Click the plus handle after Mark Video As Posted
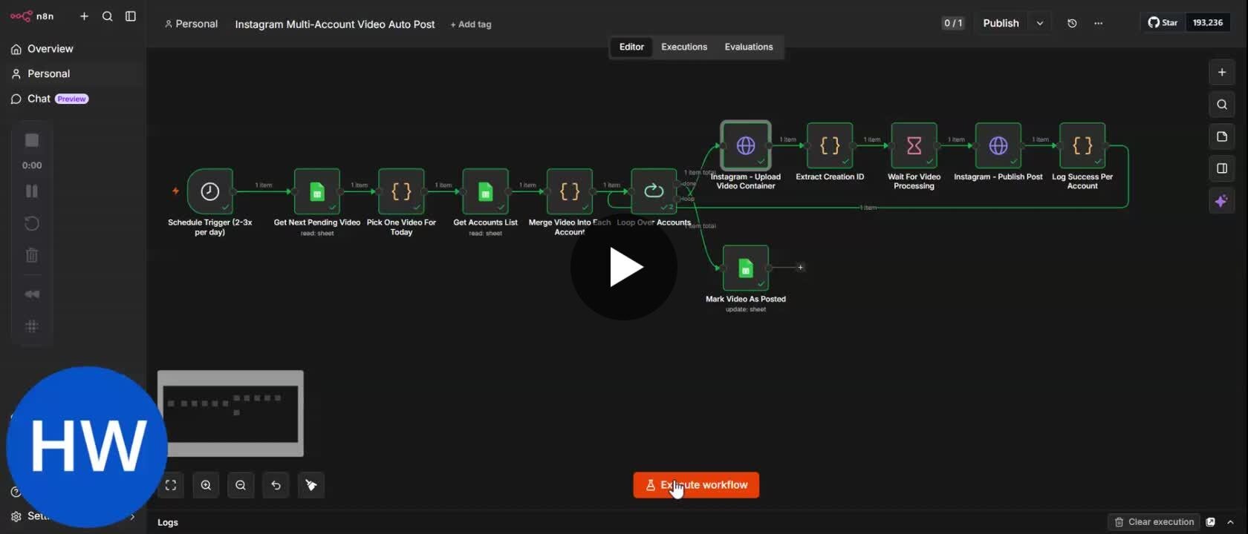The image size is (1248, 534). point(800,267)
